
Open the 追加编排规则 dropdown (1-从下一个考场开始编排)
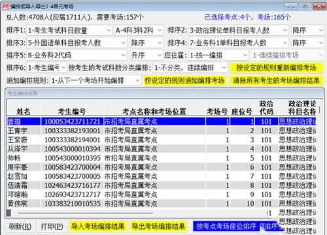coord(95,80)
